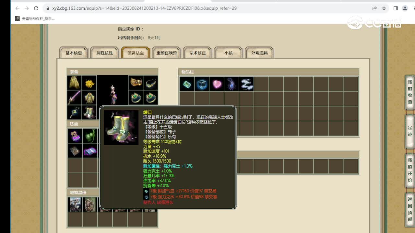Image resolution: width=415 pixels, height=233 pixels.
Task: Switch to the 属性抗性 tab
Action: (x=105, y=53)
